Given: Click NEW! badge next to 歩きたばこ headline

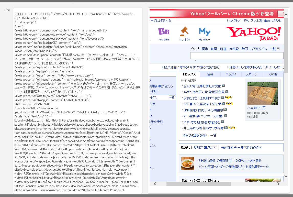Looking at the screenshot, I should (228, 97).
